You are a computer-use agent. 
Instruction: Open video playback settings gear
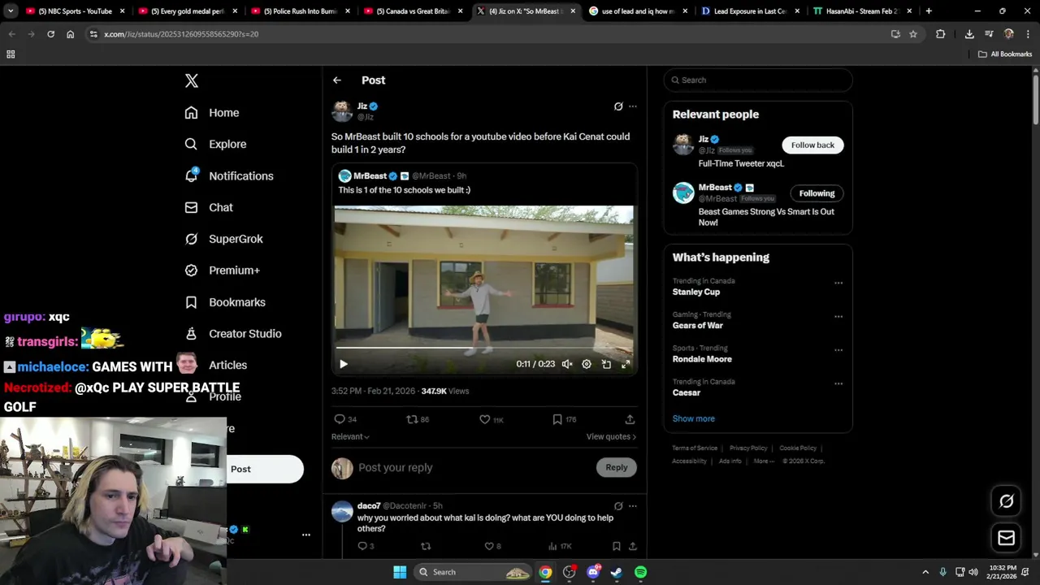(x=587, y=364)
